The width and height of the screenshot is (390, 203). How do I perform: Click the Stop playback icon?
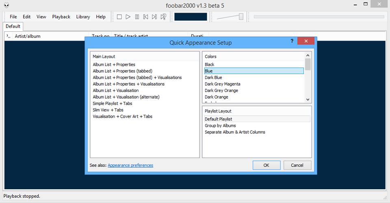[119, 17]
